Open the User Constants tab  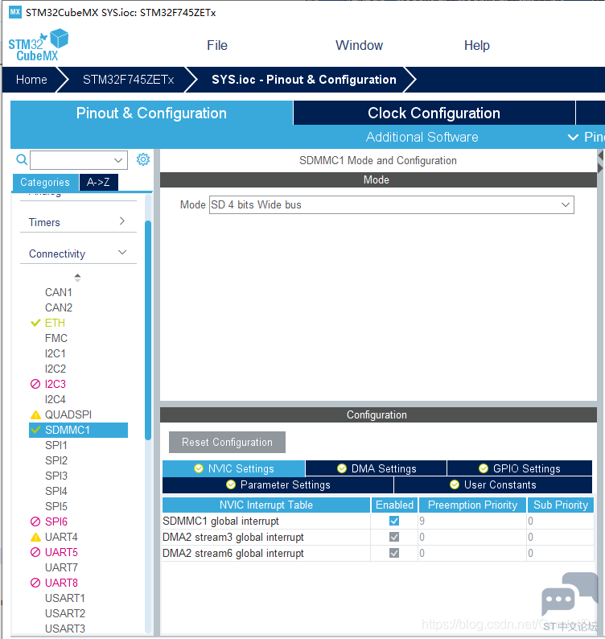pyautogui.click(x=493, y=485)
